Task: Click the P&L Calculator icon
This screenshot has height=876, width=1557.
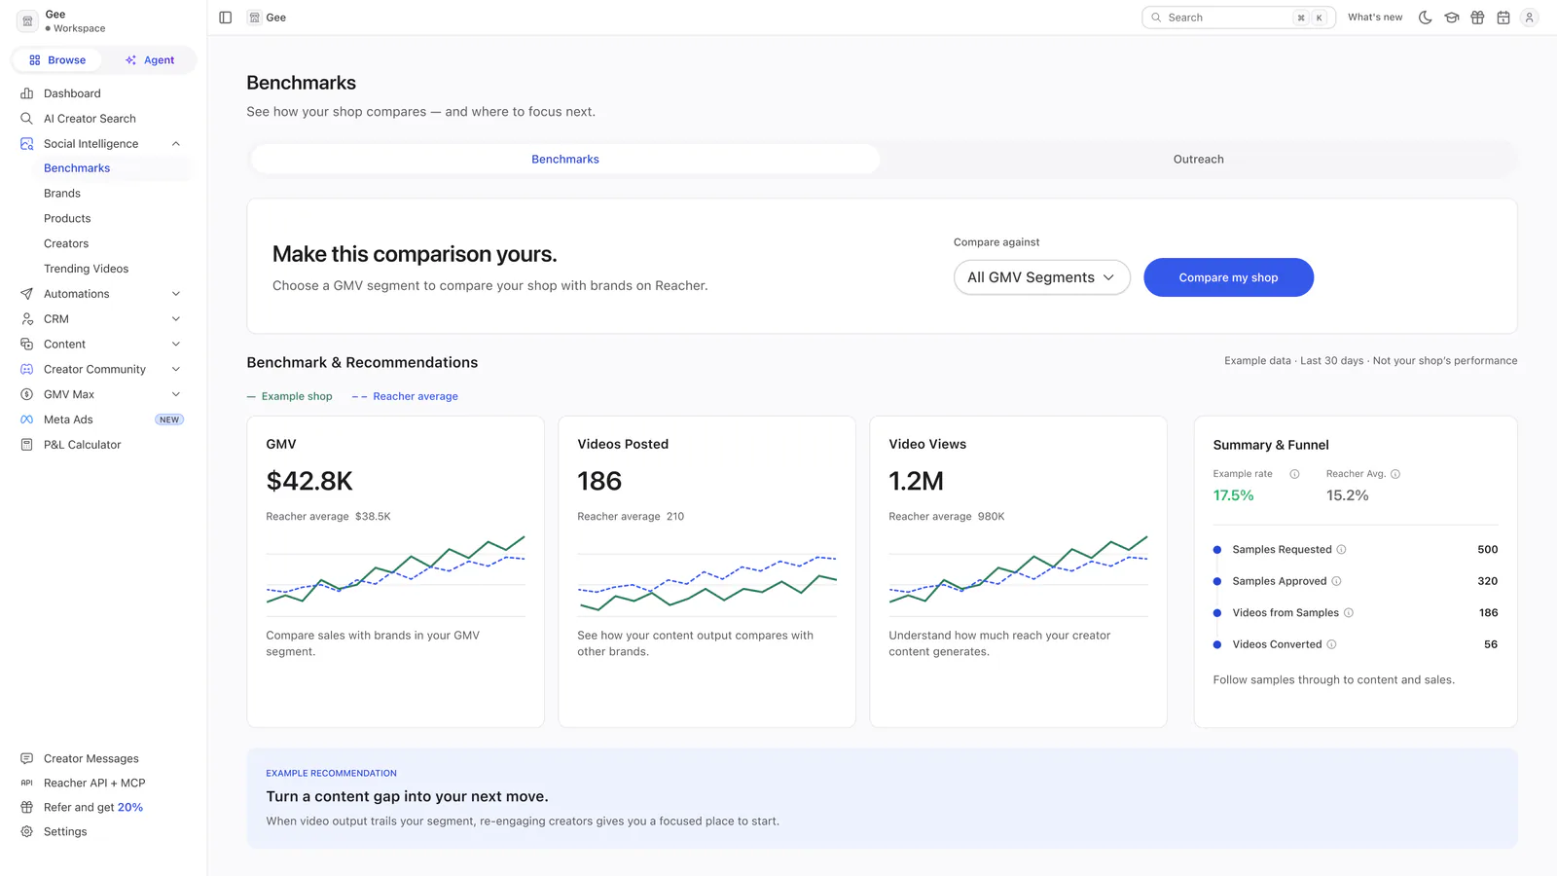Action: [x=27, y=445]
